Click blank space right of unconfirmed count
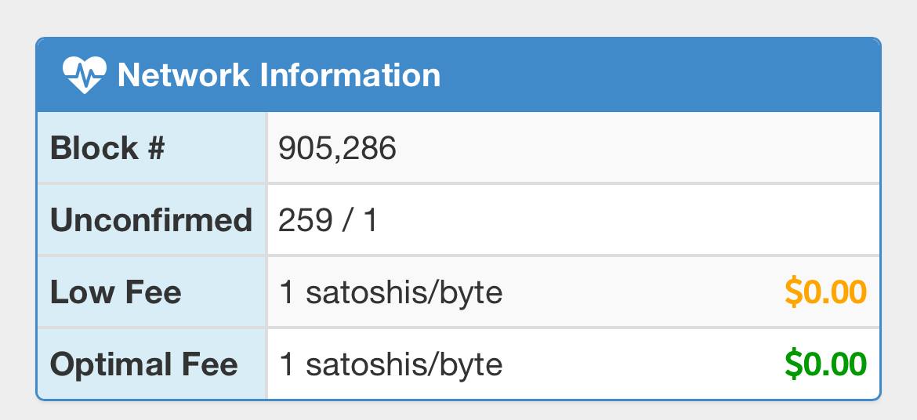This screenshot has height=420, width=917. (627, 220)
